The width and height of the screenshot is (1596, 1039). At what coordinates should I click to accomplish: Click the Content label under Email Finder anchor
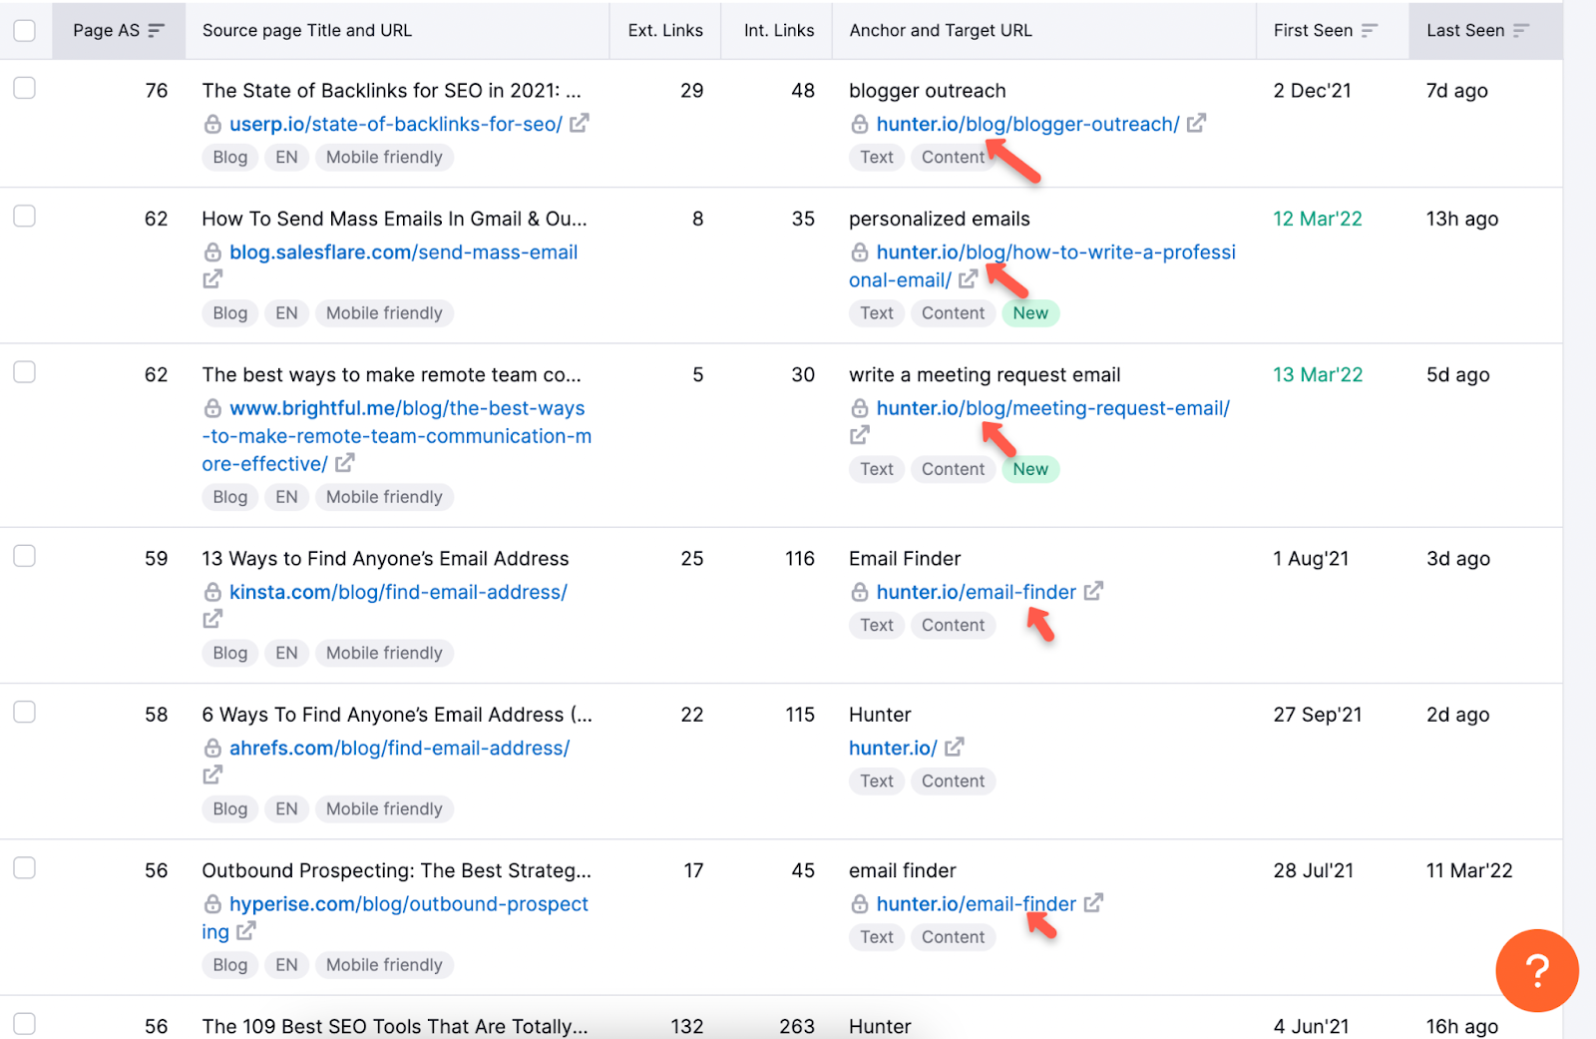click(953, 625)
